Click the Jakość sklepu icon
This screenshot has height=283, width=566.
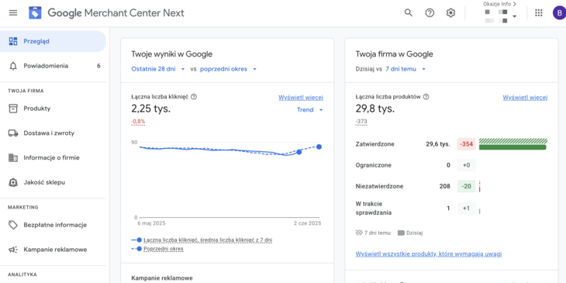[x=13, y=182]
